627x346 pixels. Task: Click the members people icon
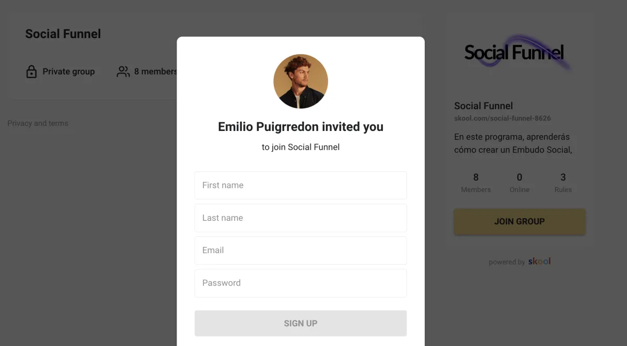pos(123,71)
